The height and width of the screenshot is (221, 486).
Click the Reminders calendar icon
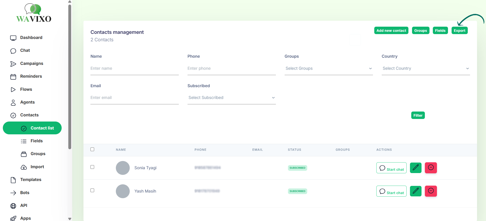[x=13, y=77]
